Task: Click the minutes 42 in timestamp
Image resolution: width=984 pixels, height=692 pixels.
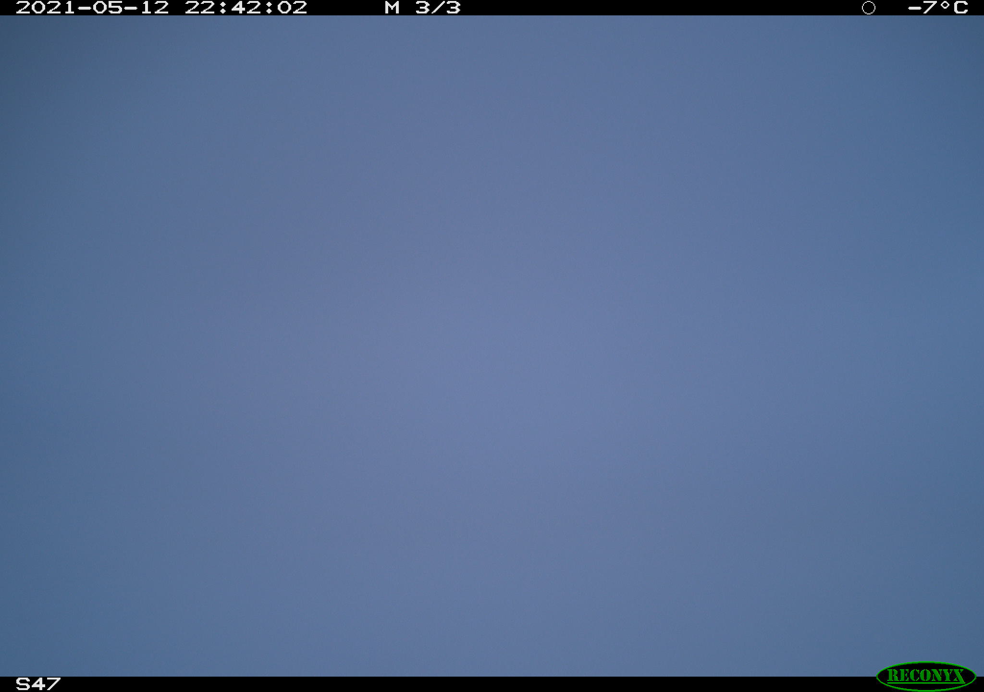Action: (x=246, y=8)
